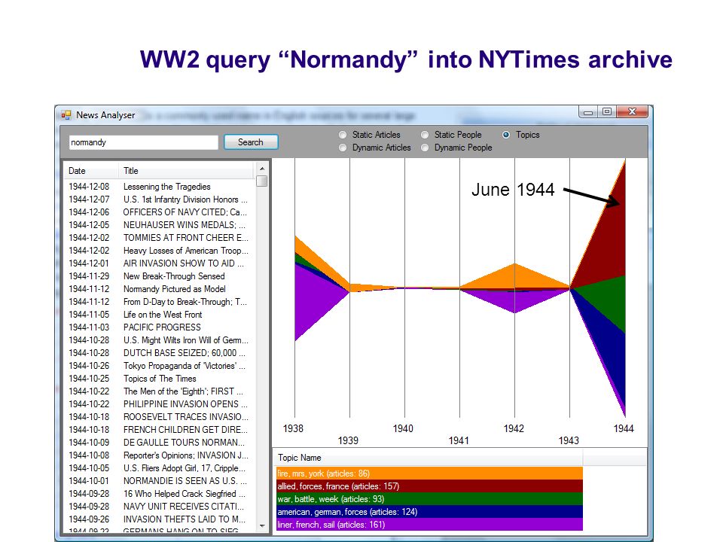Select 'Heavy Losses of American Troop' article

click(159, 251)
